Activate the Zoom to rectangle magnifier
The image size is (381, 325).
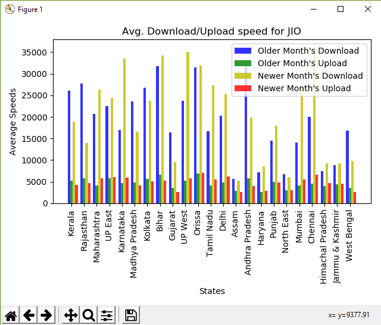(x=89, y=315)
